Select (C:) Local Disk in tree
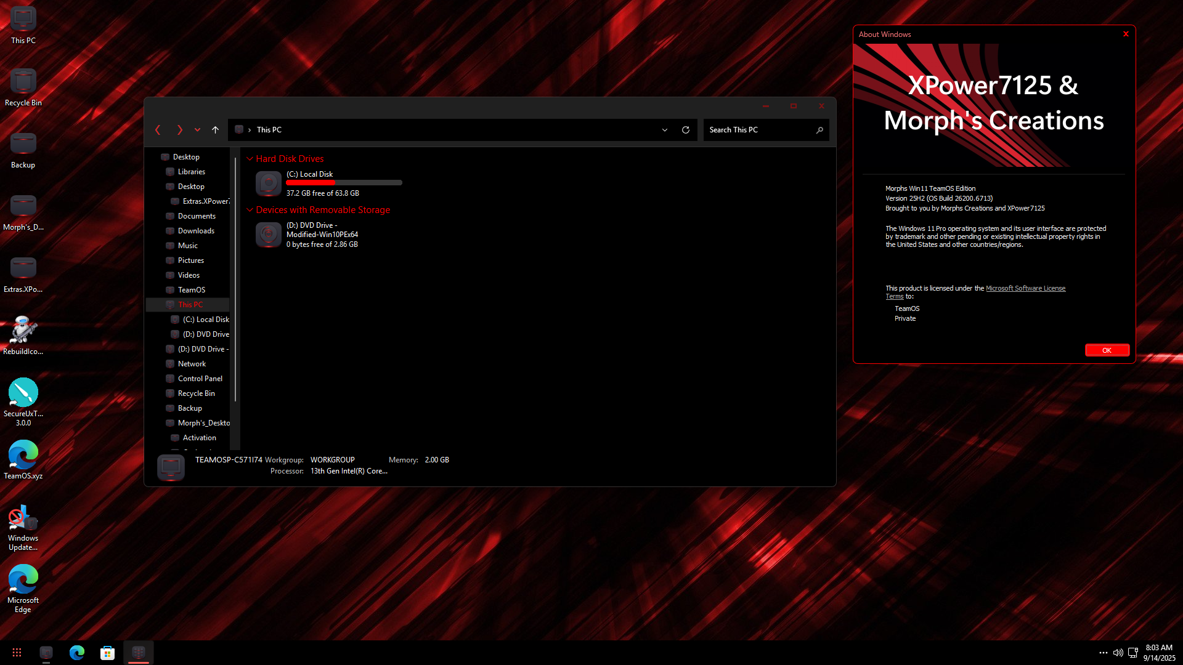The width and height of the screenshot is (1183, 665). tap(206, 320)
